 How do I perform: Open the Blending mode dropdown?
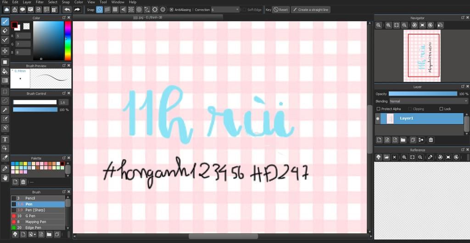pos(429,102)
